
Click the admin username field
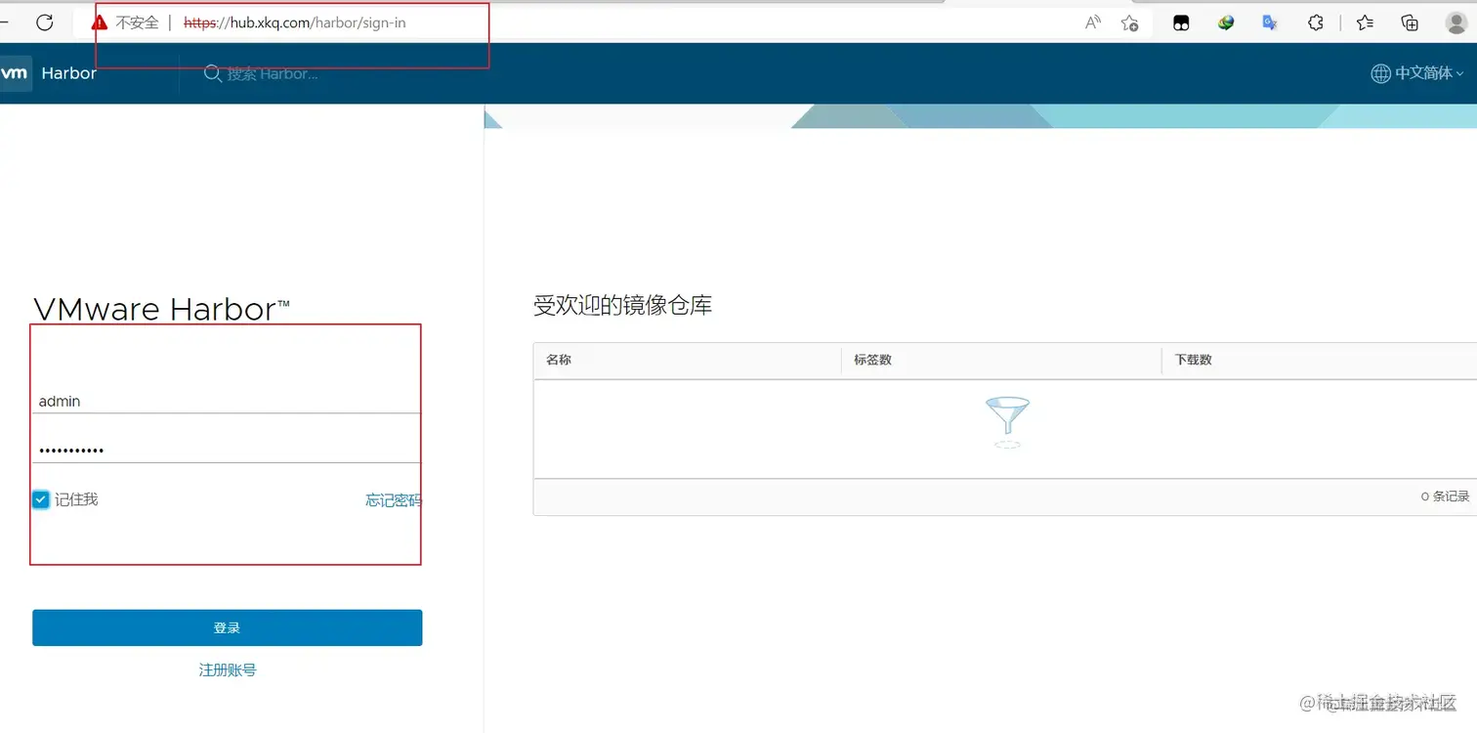pos(227,401)
